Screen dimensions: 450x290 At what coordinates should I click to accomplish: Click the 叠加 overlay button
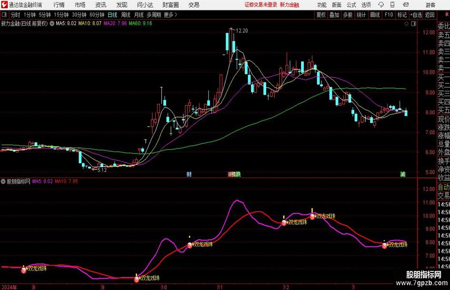point(334,15)
